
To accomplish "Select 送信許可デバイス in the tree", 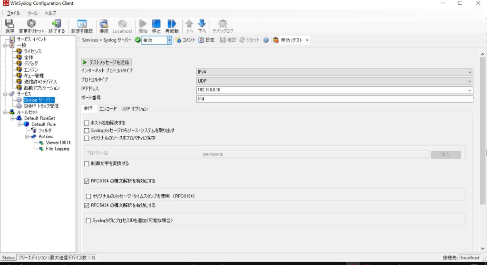I will [x=40, y=82].
